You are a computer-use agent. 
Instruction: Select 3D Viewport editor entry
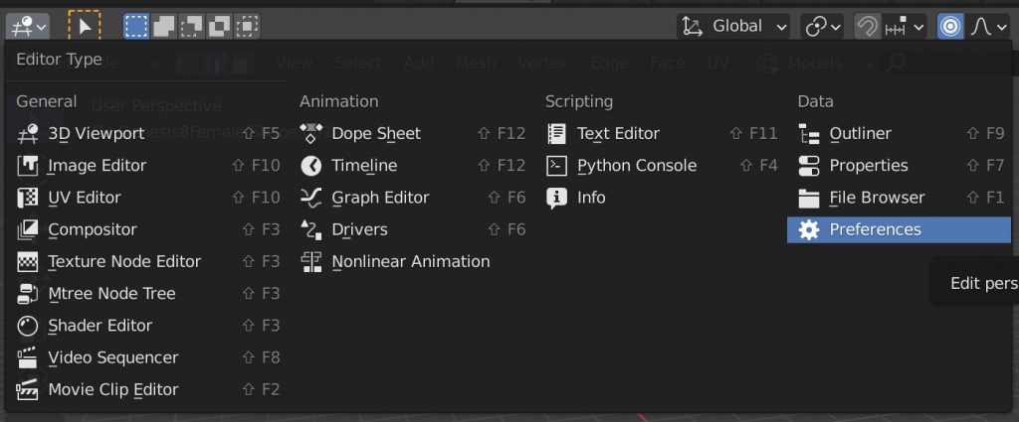click(x=147, y=133)
